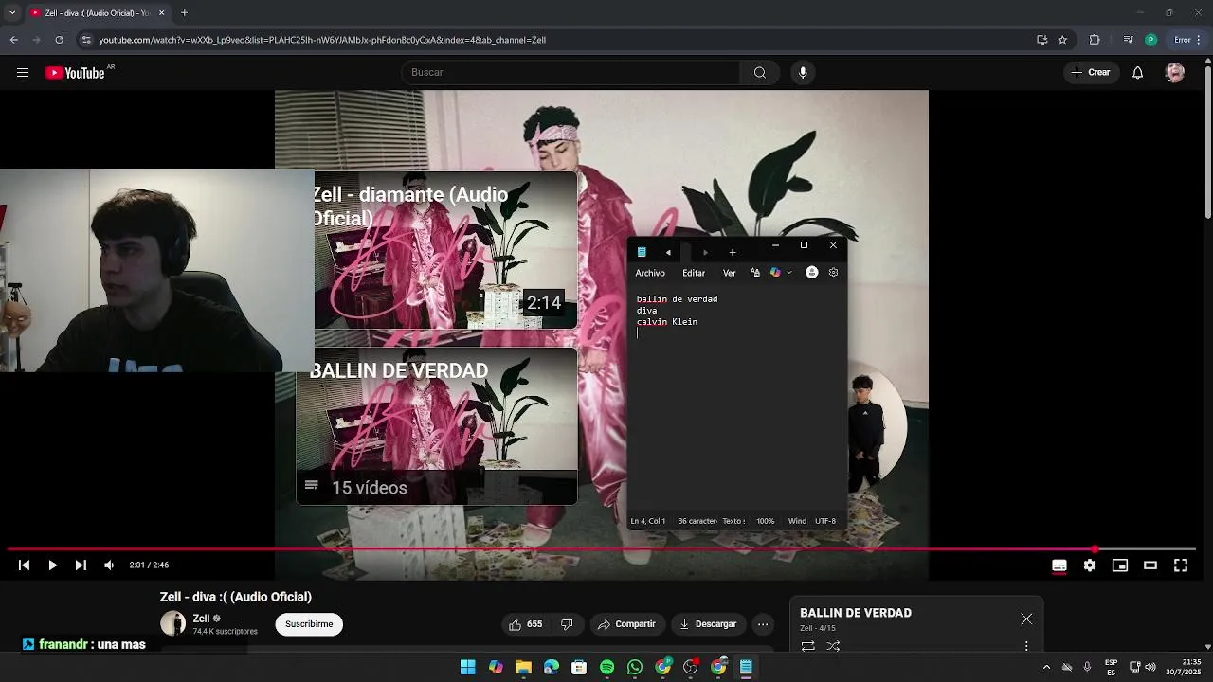The image size is (1213, 682).
Task: Click the 'calvin Klein' line in Notepad
Action: pyautogui.click(x=667, y=322)
